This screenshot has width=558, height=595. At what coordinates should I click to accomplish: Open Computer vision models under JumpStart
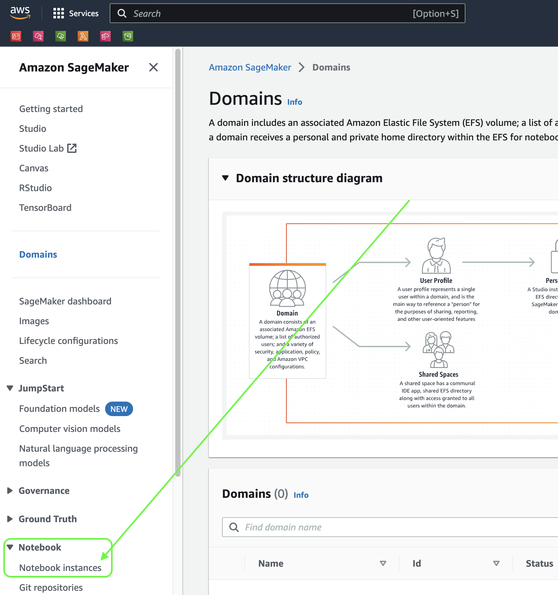pos(70,429)
